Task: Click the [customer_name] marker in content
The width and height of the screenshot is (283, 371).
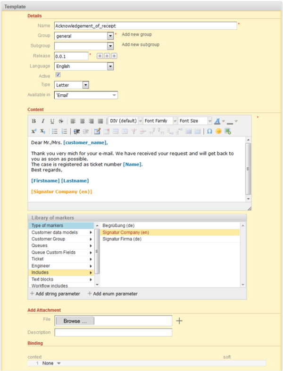Action: (85, 143)
